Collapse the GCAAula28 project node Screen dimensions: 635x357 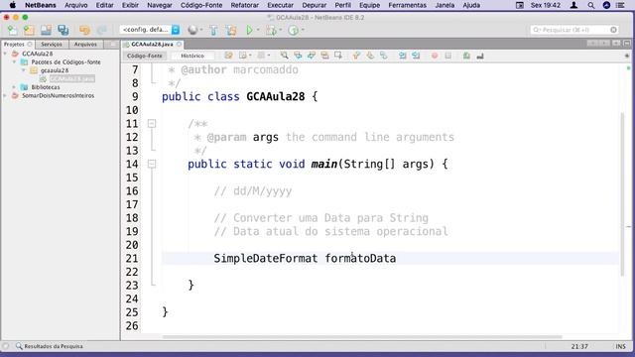click(x=5, y=54)
